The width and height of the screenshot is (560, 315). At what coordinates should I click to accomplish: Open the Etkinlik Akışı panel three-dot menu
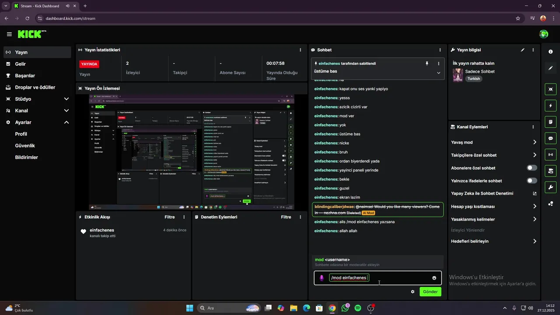coord(184,217)
